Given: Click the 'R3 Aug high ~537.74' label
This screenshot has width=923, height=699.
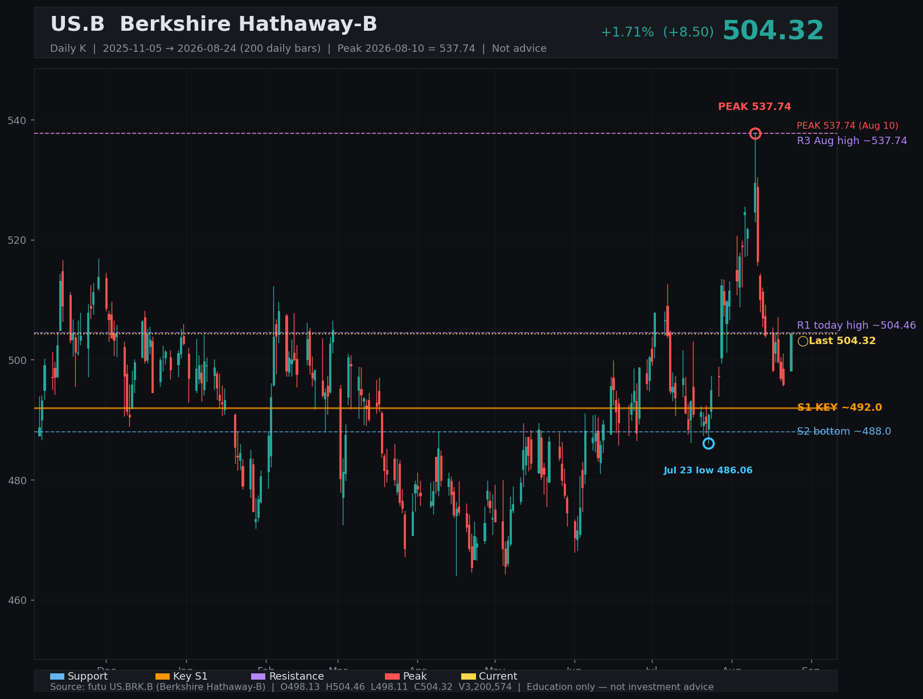Looking at the screenshot, I should point(852,141).
